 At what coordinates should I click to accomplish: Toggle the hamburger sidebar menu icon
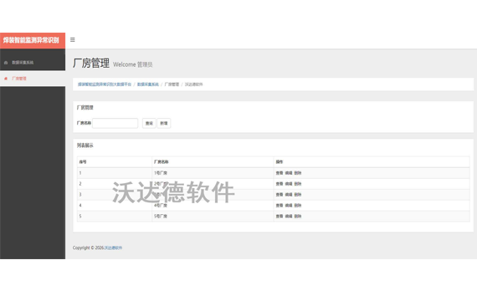[x=73, y=40]
